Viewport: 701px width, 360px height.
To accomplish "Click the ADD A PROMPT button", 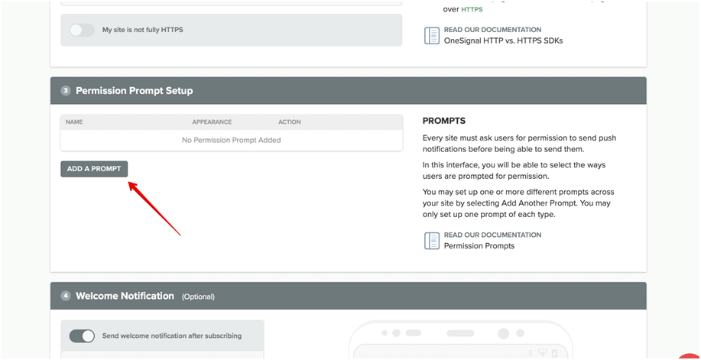I will coord(94,169).
